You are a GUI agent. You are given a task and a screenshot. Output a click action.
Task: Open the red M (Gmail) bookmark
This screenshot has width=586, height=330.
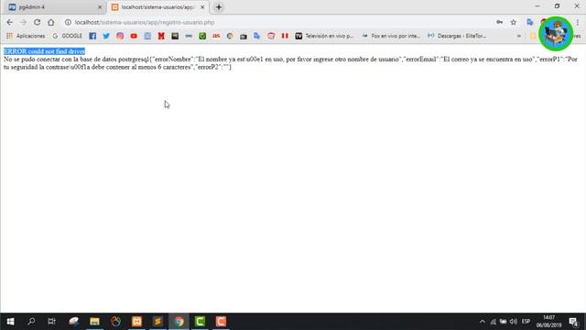[161, 36]
